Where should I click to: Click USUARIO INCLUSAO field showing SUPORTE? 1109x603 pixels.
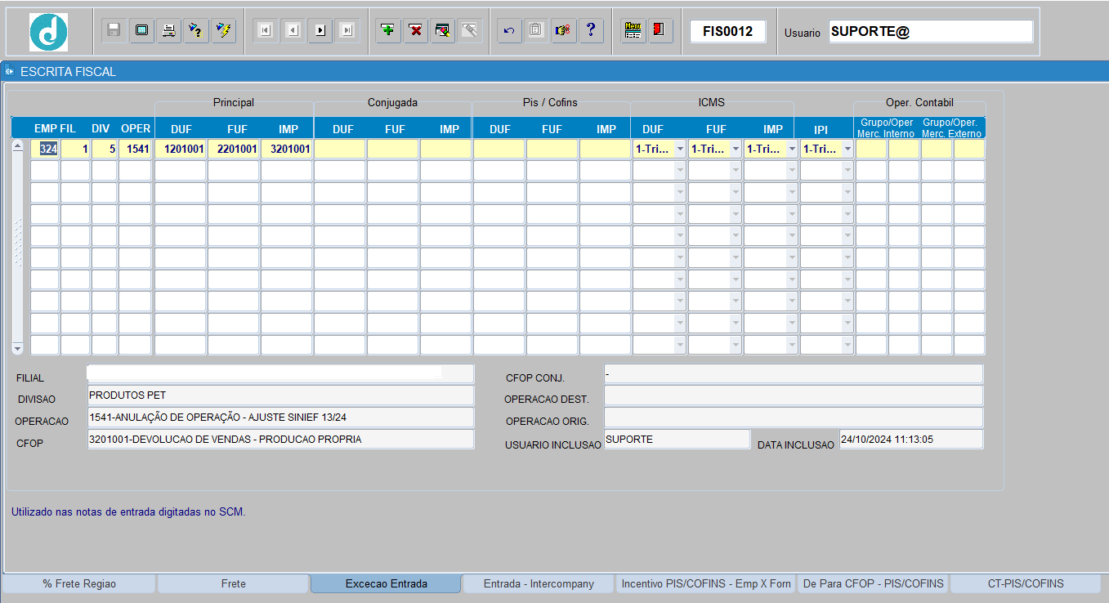[x=677, y=440]
